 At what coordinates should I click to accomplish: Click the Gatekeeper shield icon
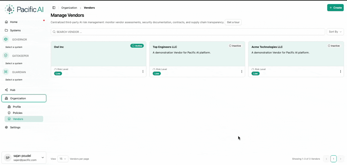point(6,56)
